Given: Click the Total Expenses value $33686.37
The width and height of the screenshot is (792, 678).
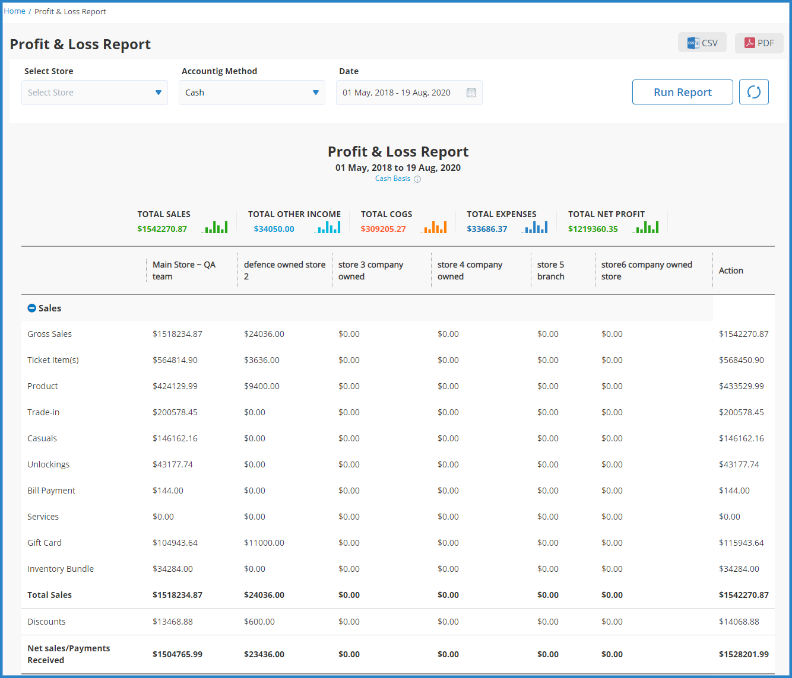Looking at the screenshot, I should (x=487, y=229).
